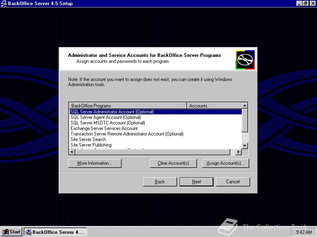Click the horizontal scroll left arrow
317x237 pixels.
(x=72, y=152)
